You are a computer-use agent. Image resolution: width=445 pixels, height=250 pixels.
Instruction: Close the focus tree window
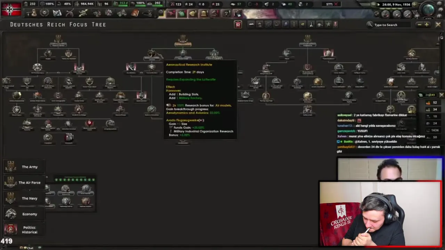point(438,25)
